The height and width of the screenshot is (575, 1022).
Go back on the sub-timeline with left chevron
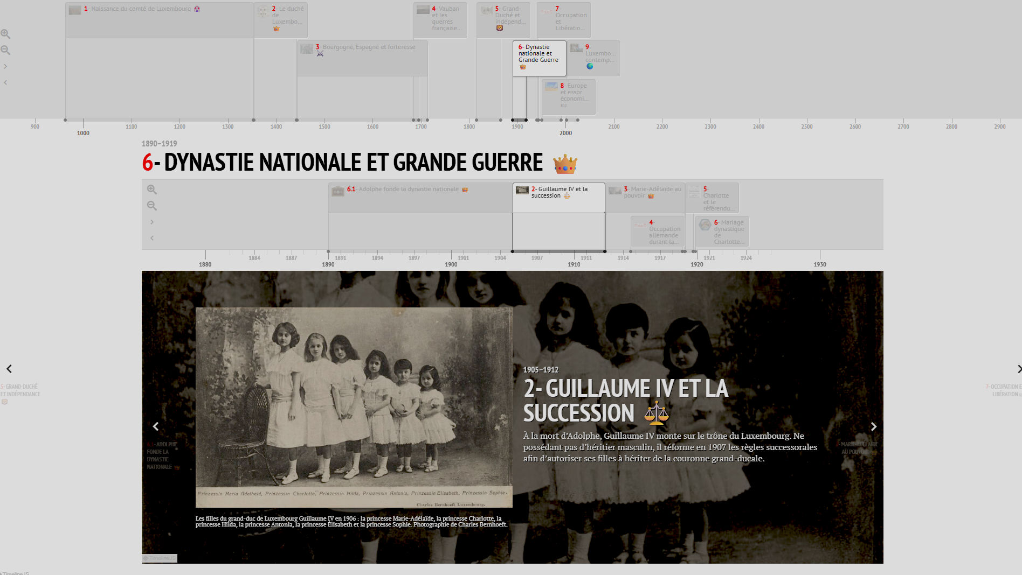tap(152, 238)
